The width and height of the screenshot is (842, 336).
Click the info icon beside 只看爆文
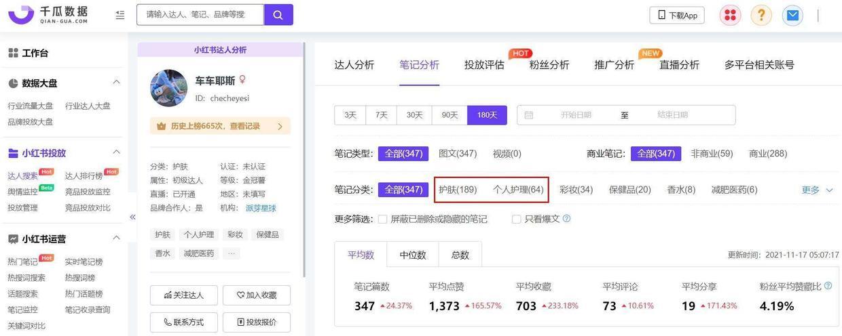pyautogui.click(x=566, y=219)
